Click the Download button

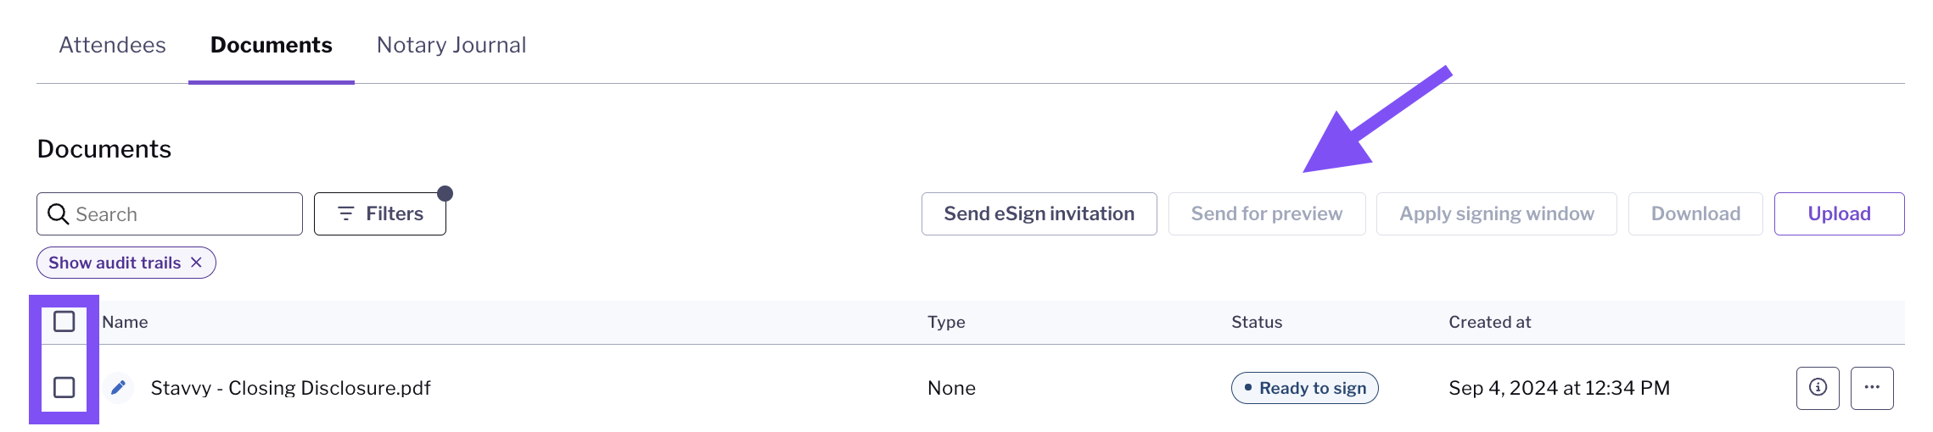click(x=1695, y=213)
